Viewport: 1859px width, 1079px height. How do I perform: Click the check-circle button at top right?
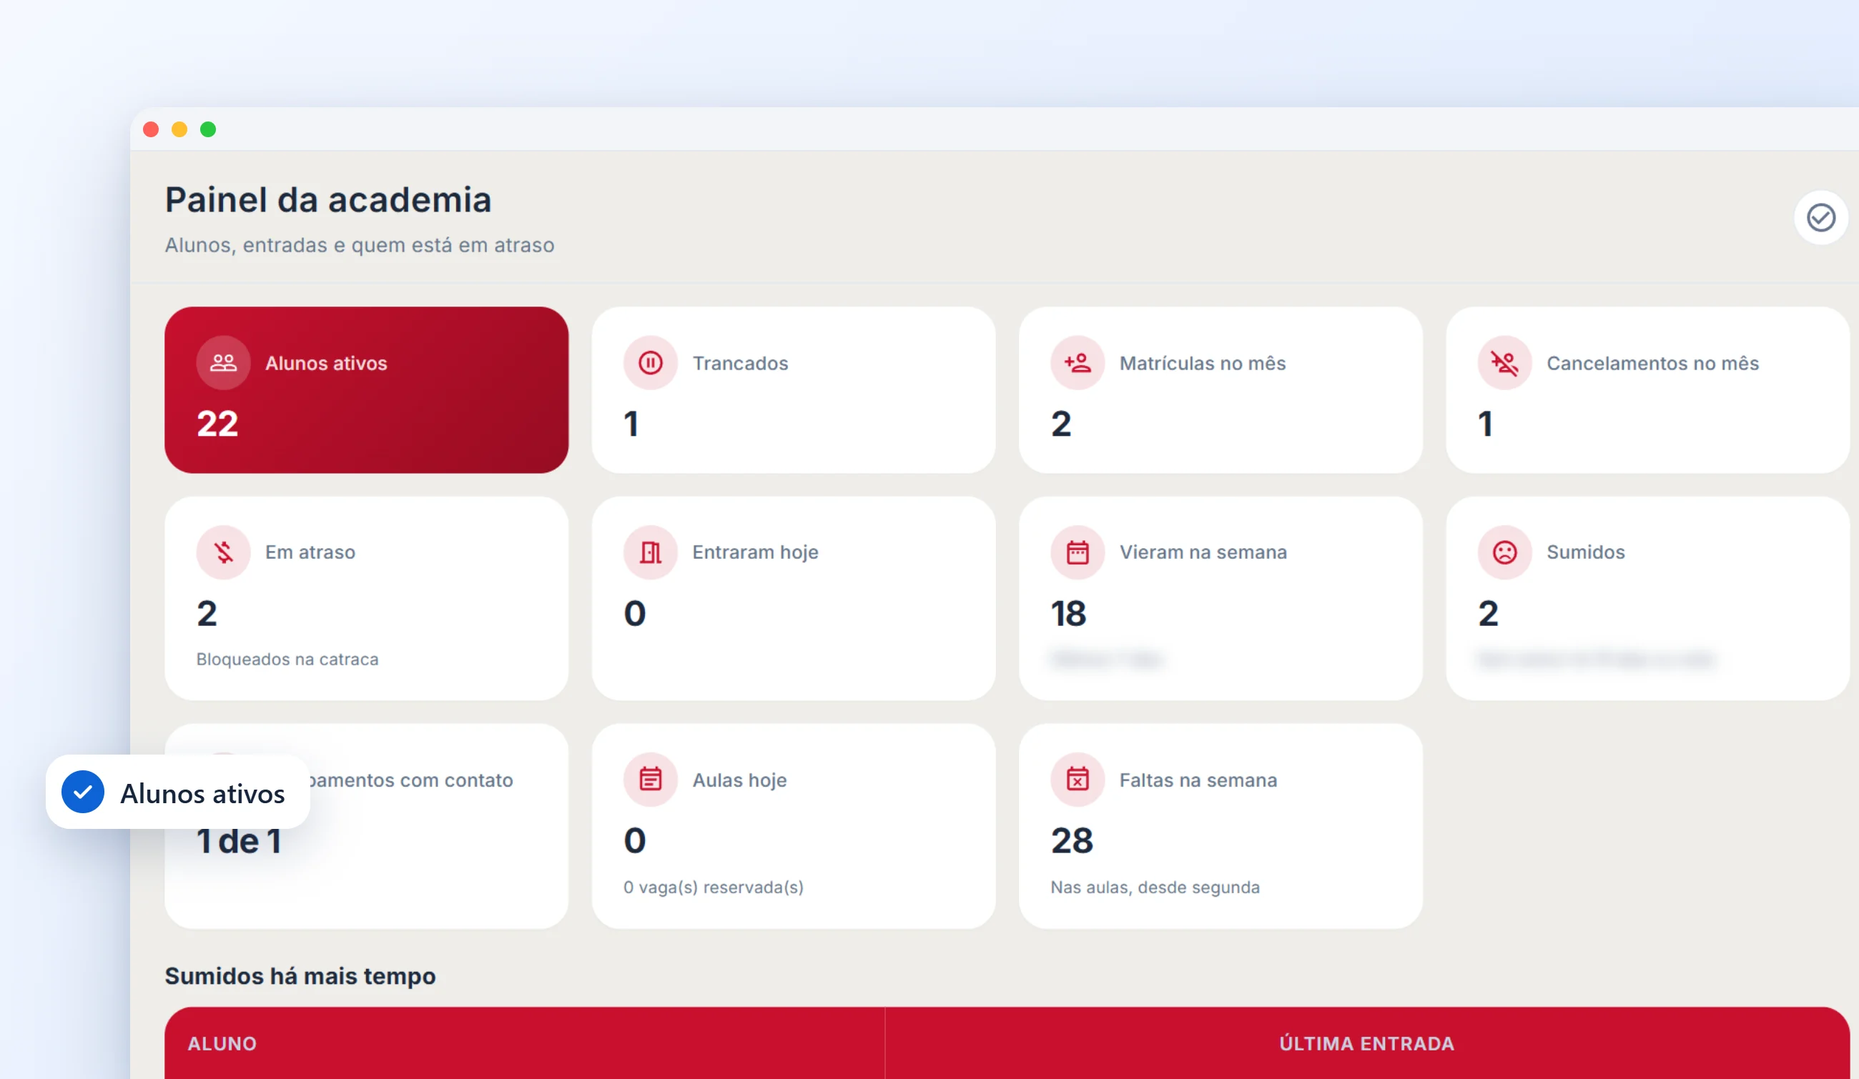pyautogui.click(x=1820, y=217)
